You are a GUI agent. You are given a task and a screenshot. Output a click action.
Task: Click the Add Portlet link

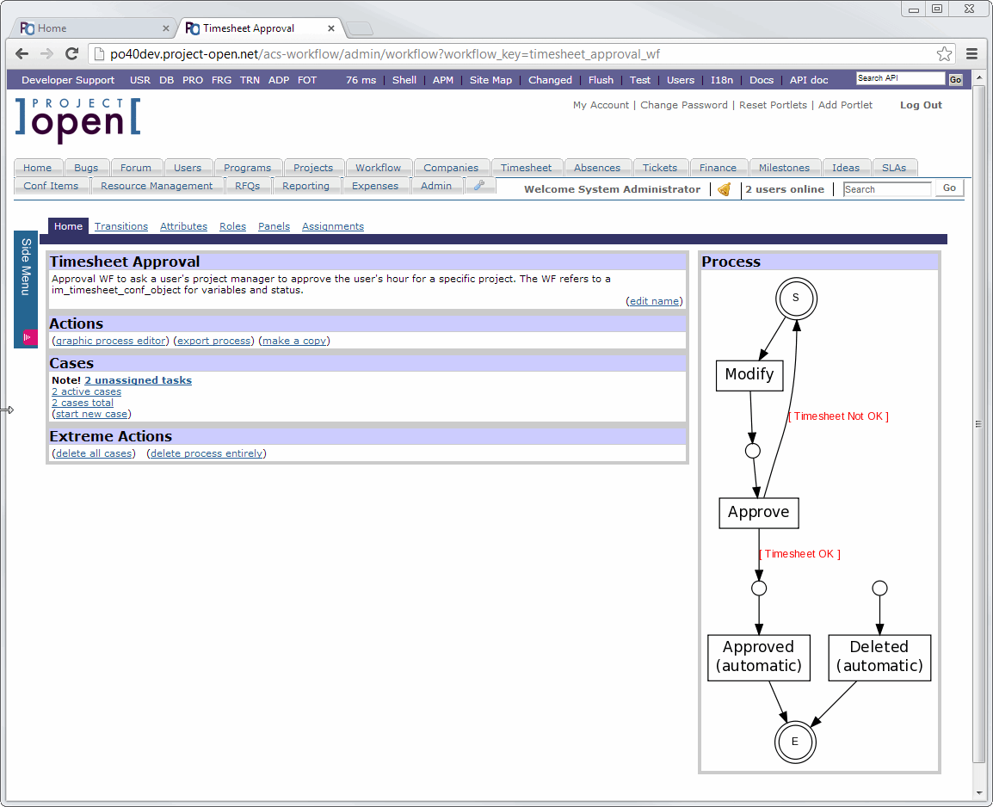[845, 105]
